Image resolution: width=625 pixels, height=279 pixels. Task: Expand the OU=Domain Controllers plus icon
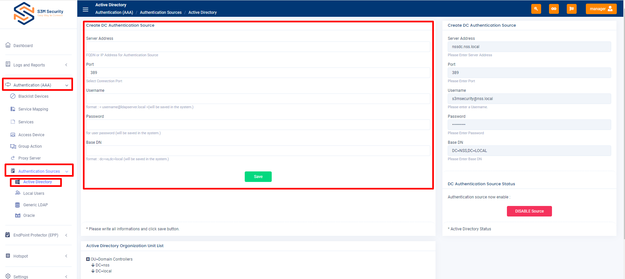[88, 259]
